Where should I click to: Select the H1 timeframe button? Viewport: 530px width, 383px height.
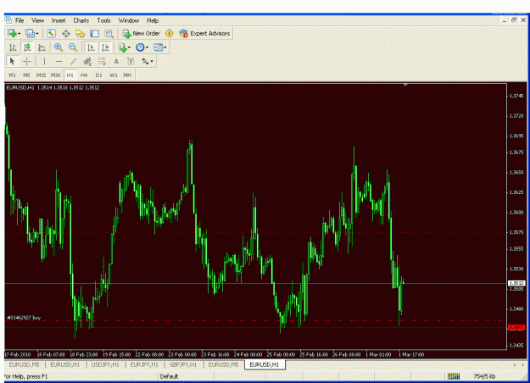[70, 75]
